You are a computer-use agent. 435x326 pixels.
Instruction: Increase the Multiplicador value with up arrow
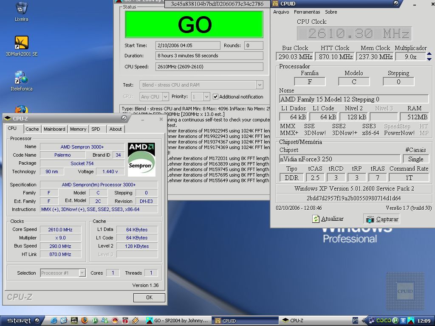429,54
